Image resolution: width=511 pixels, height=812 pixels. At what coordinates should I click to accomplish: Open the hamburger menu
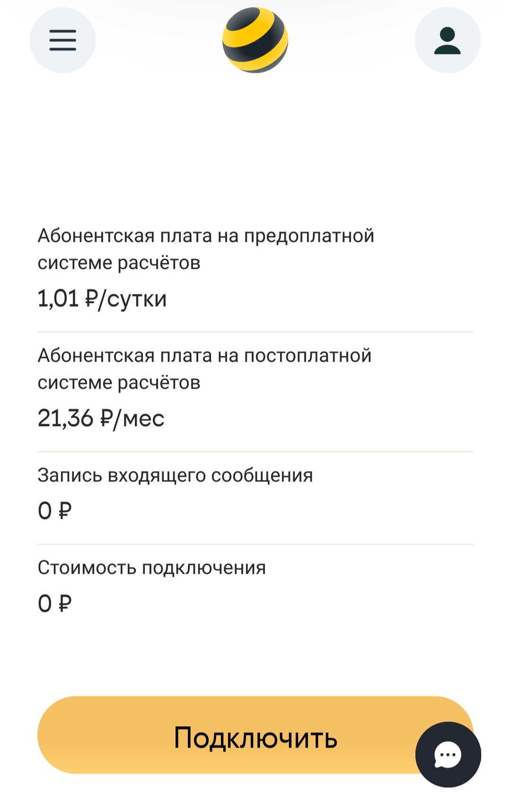tap(62, 40)
